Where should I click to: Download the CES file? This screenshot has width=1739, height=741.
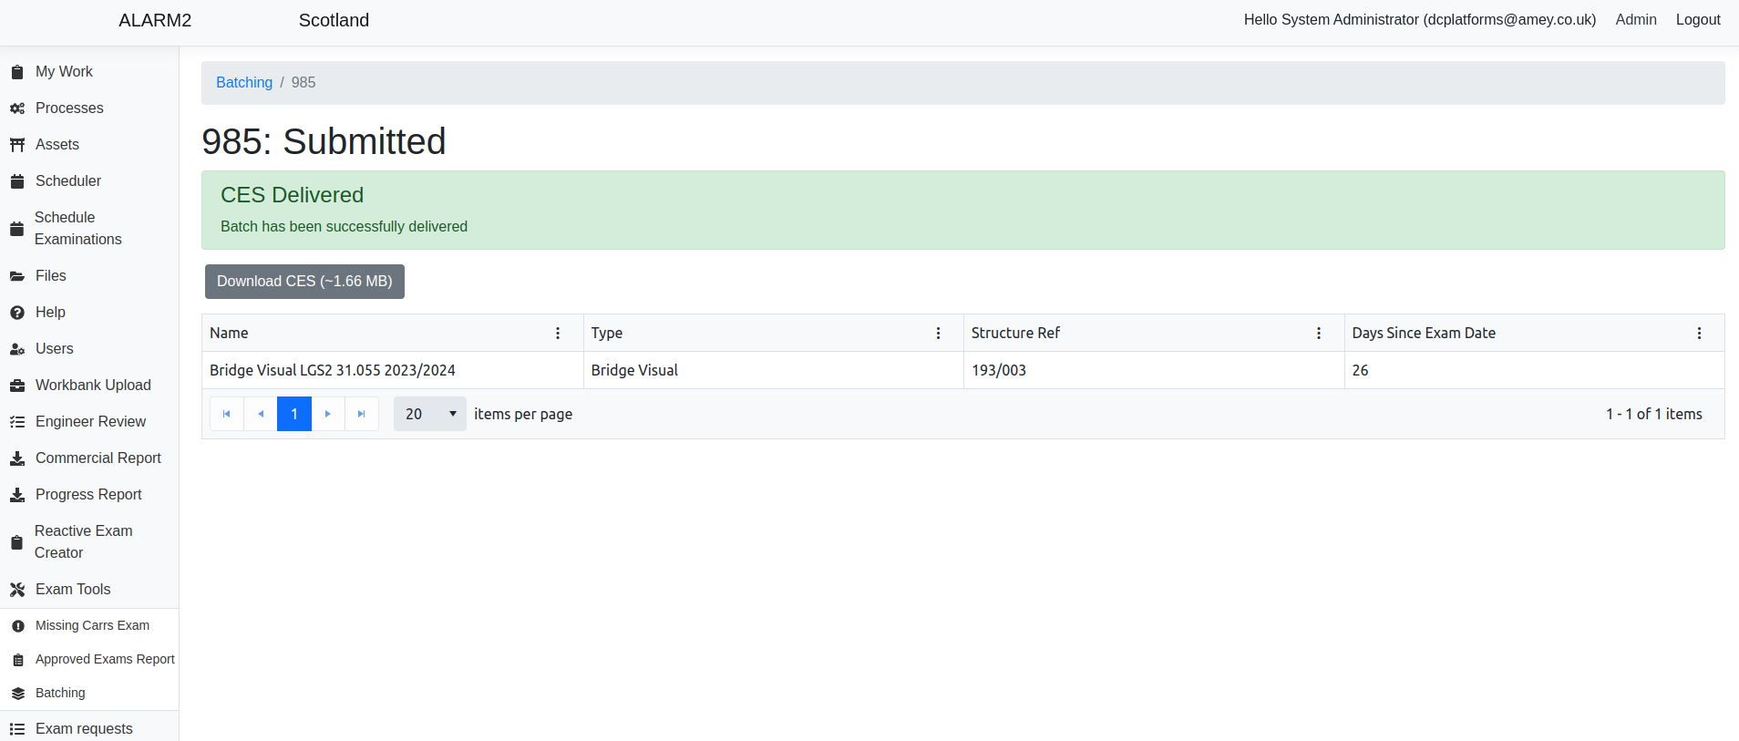click(304, 282)
